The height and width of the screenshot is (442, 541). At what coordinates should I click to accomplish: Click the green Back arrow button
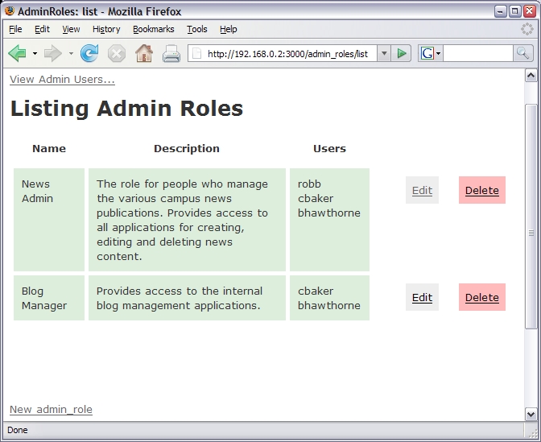tap(17, 53)
